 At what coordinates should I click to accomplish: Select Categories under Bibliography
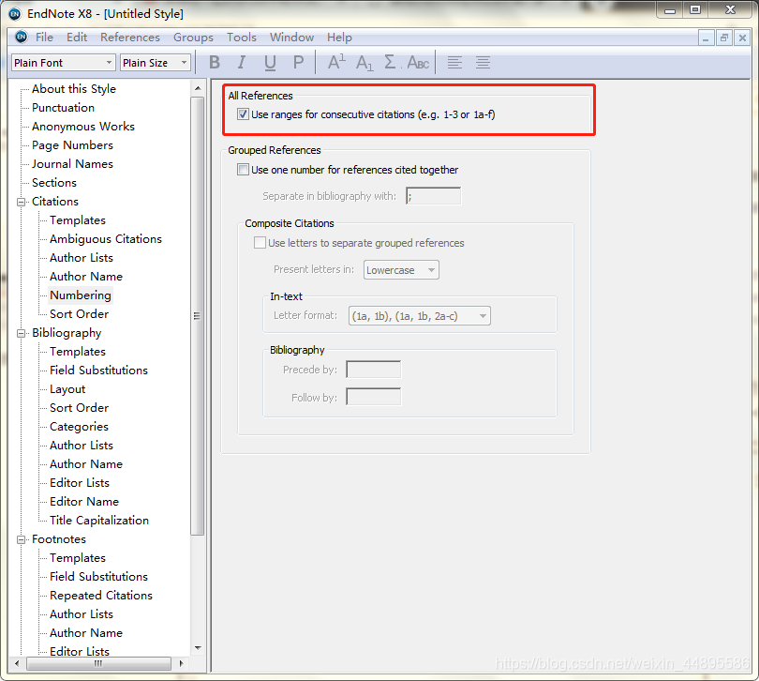tap(79, 427)
